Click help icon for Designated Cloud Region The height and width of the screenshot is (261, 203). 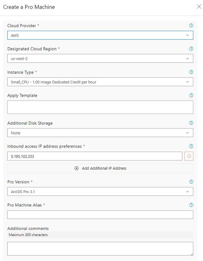click(191, 49)
